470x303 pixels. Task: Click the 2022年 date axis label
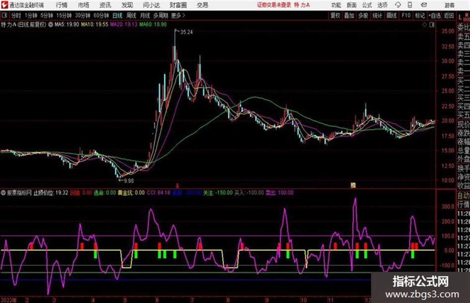[x=8, y=300]
